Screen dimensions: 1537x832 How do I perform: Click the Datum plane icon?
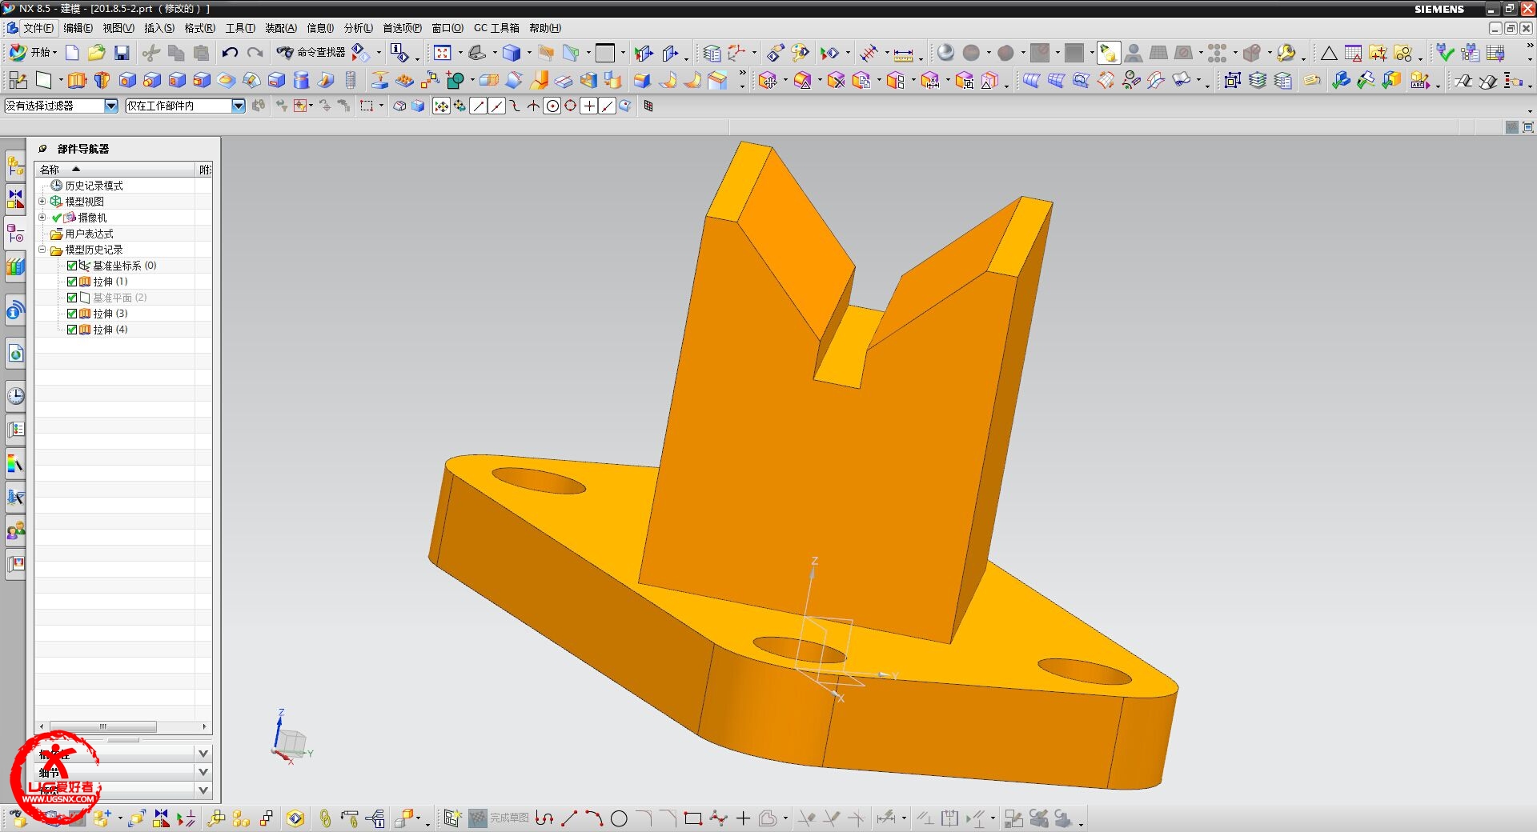[44, 80]
